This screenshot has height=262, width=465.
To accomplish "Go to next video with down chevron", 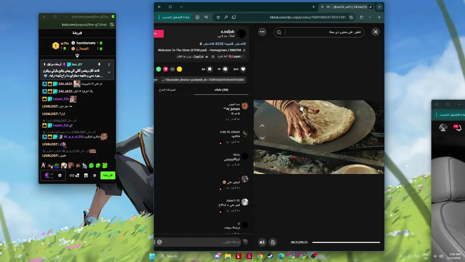I will pos(262,138).
